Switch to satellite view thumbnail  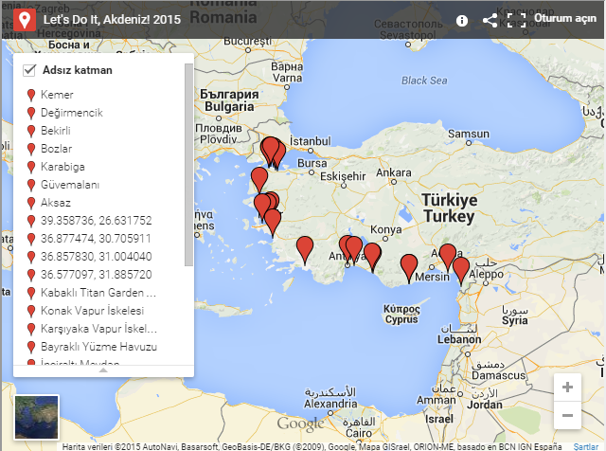[37, 417]
